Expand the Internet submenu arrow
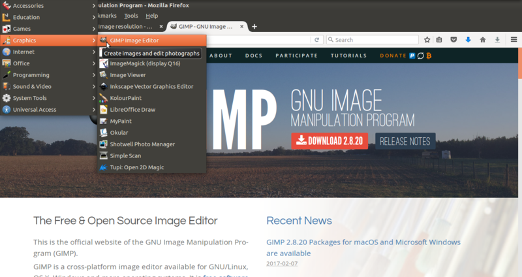Screen dimensions: 522x277 (x=94, y=52)
